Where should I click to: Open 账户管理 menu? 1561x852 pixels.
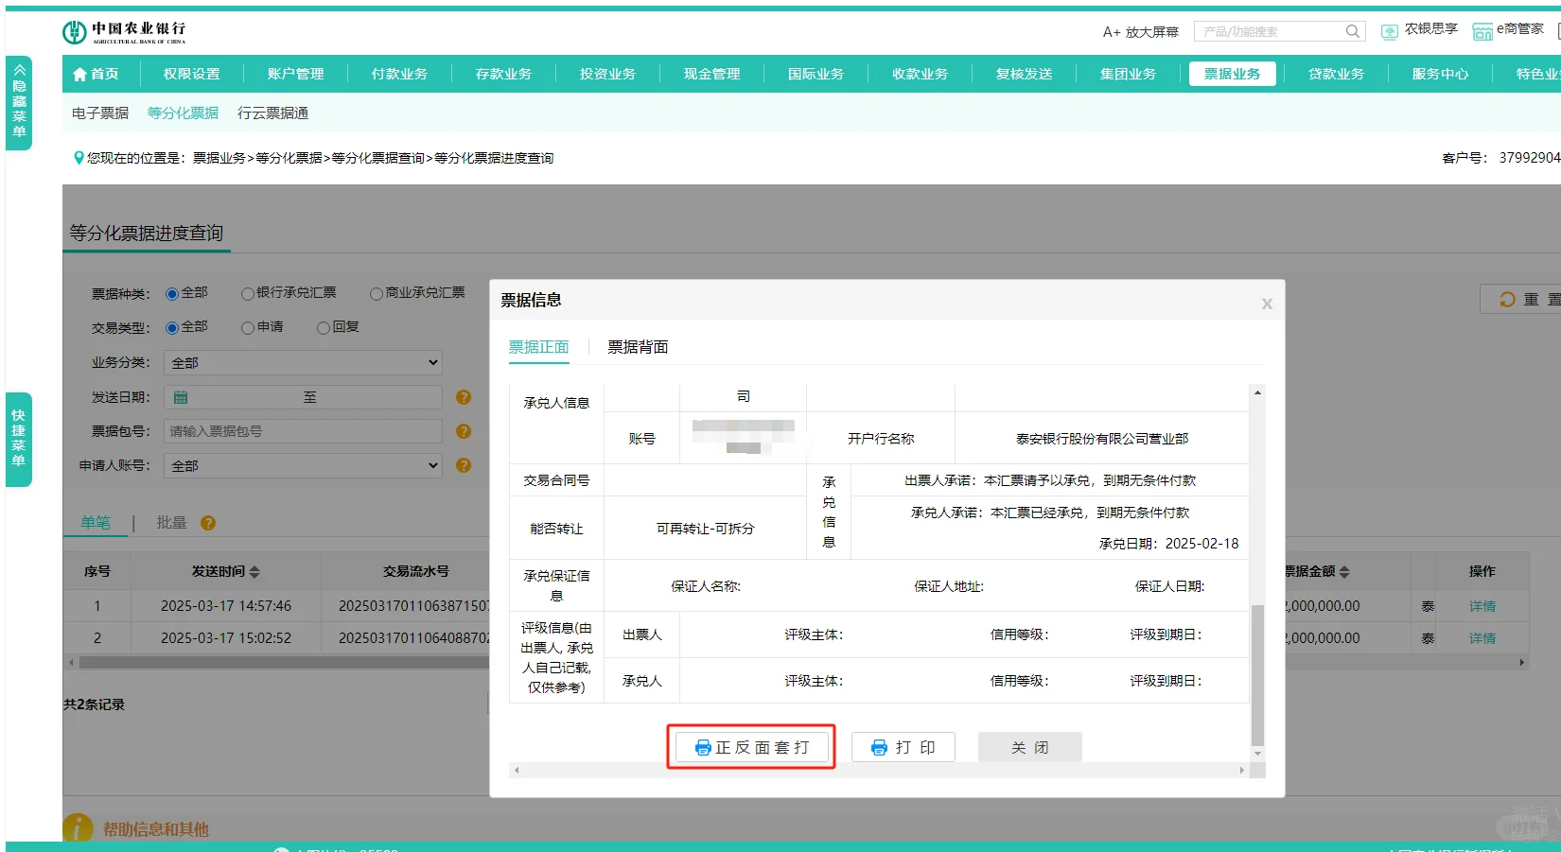tap(295, 74)
